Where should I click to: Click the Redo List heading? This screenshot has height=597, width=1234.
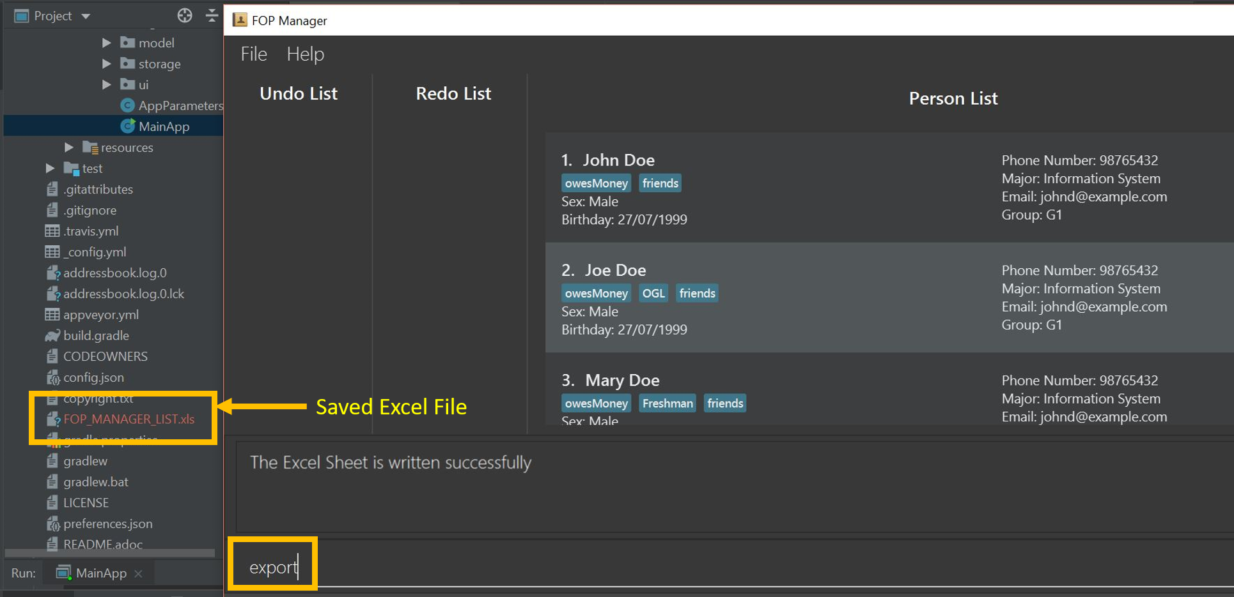pyautogui.click(x=453, y=94)
